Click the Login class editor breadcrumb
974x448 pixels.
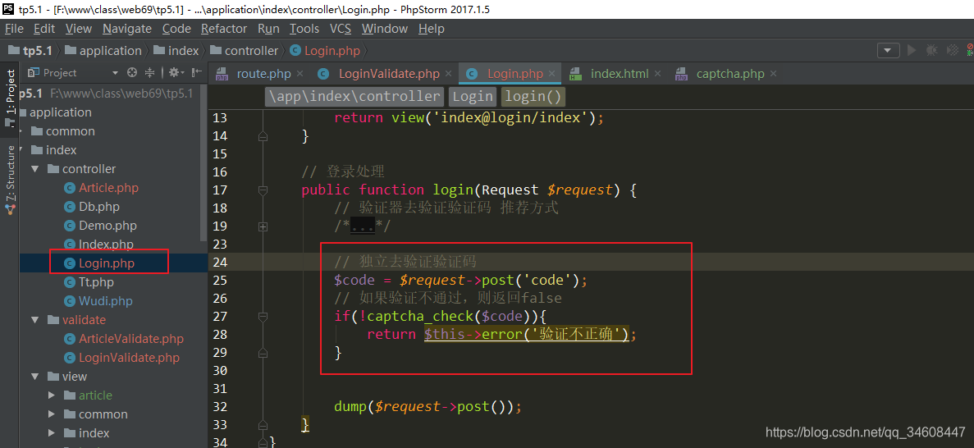click(x=472, y=96)
